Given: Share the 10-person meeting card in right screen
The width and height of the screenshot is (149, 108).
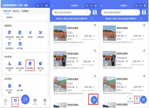Looking at the screenshot, I should click(144, 51).
